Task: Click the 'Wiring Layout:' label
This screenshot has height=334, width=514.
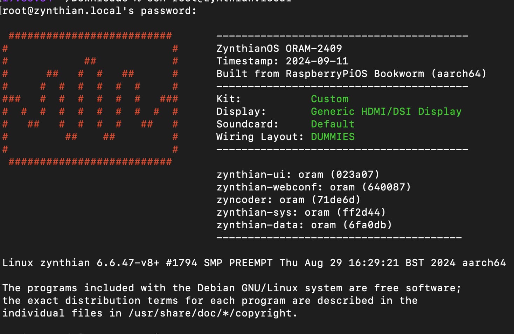Action: (x=260, y=137)
